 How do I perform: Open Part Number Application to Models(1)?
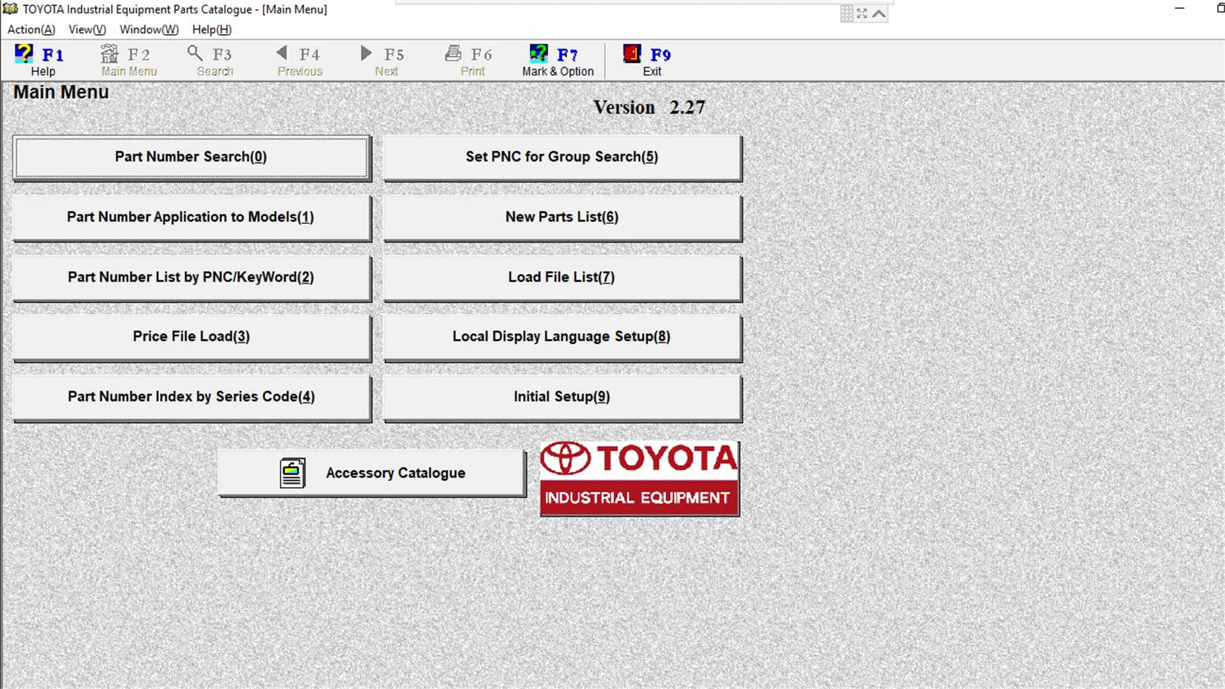[191, 218]
